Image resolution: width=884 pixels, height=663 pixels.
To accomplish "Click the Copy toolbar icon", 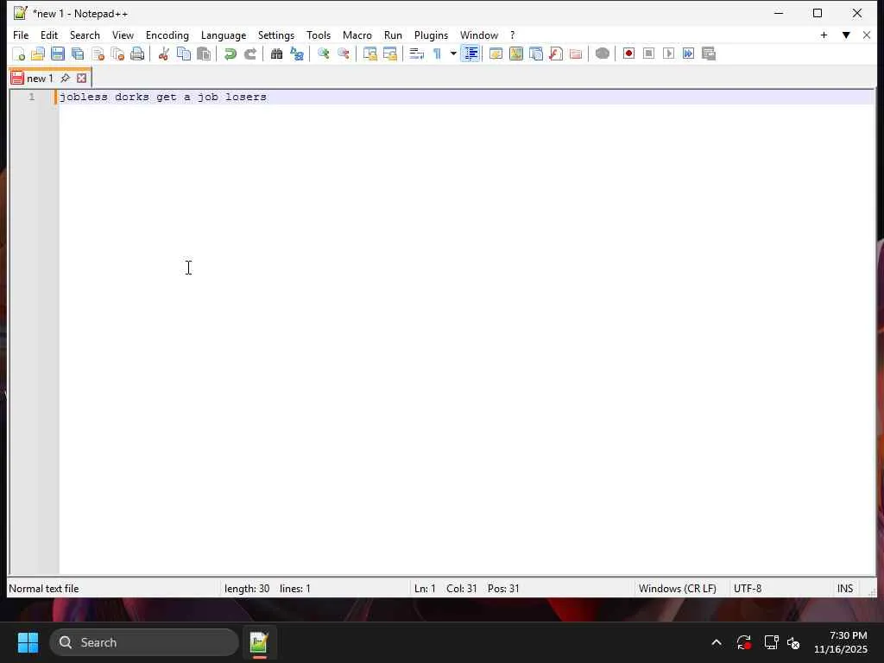I will pyautogui.click(x=184, y=54).
